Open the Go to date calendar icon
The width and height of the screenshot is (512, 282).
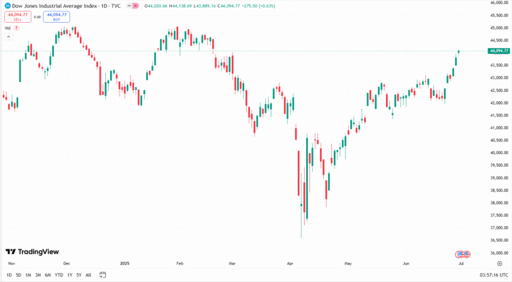tap(103, 275)
